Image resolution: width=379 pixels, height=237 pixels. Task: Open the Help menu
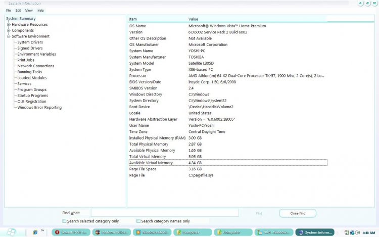(40, 11)
